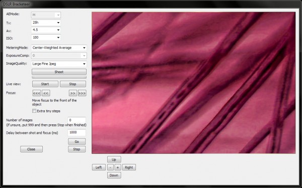
Task: Click the Number of images field
Action: 77,120
